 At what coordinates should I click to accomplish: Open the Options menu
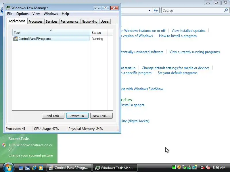[x=22, y=14]
